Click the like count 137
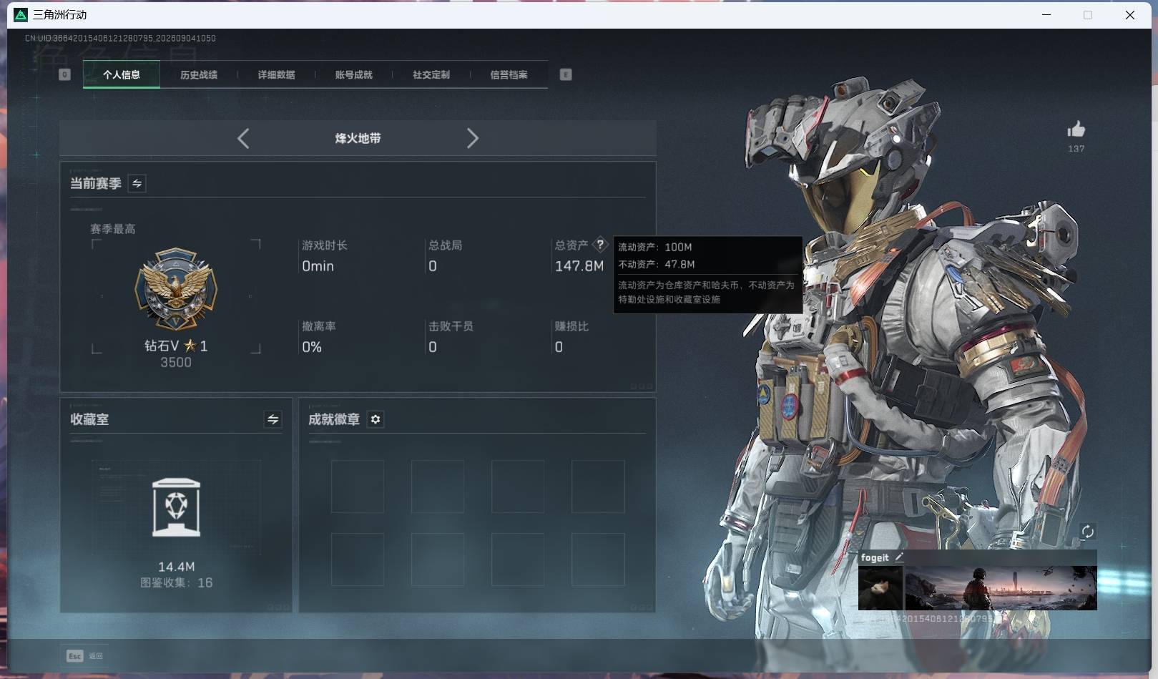The height and width of the screenshot is (679, 1158). [x=1076, y=149]
